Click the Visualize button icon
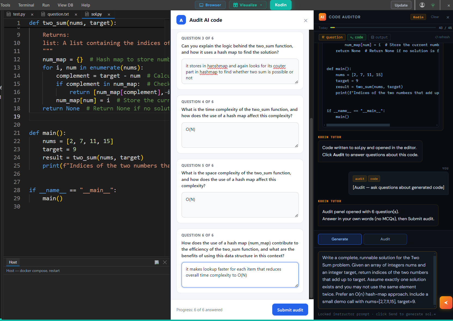This screenshot has width=453, height=321. 235,5
